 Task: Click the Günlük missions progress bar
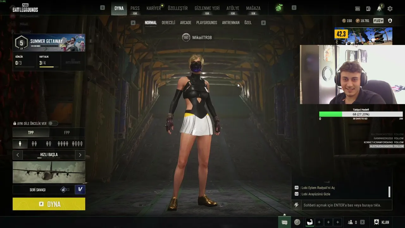click(25, 67)
